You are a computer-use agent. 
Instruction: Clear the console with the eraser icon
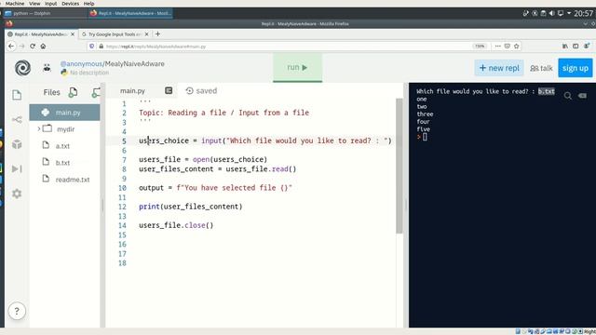pyautogui.click(x=582, y=96)
